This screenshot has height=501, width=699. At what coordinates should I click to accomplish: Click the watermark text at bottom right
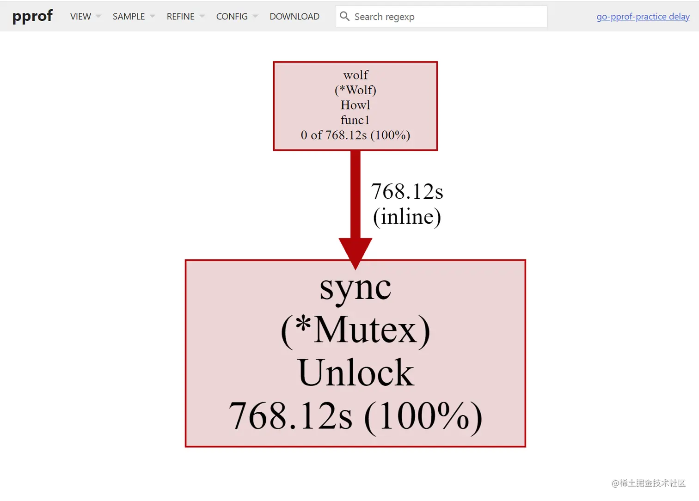click(x=649, y=483)
